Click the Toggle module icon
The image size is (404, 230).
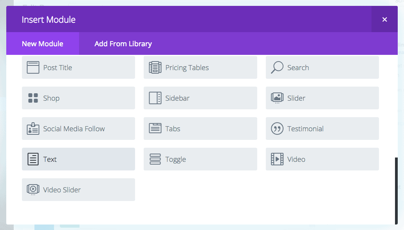point(155,159)
